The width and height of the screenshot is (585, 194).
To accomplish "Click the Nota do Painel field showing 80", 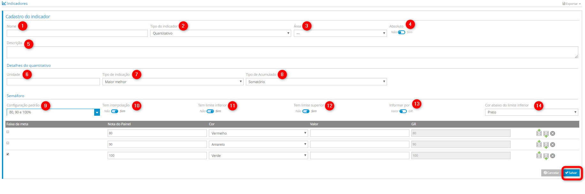I will pyautogui.click(x=157, y=133).
